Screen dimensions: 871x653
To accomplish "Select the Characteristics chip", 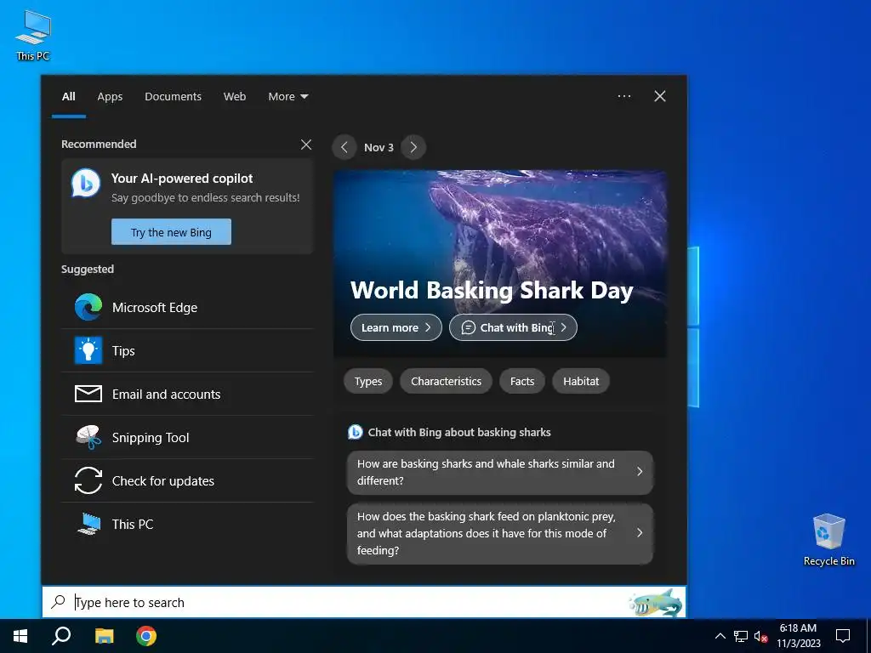I will [x=446, y=382].
